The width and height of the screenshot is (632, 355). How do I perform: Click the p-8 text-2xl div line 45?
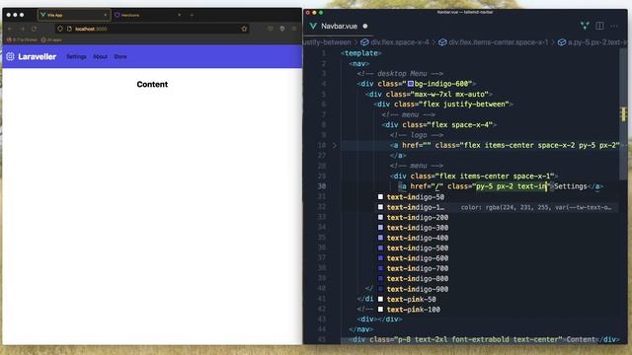(484, 339)
